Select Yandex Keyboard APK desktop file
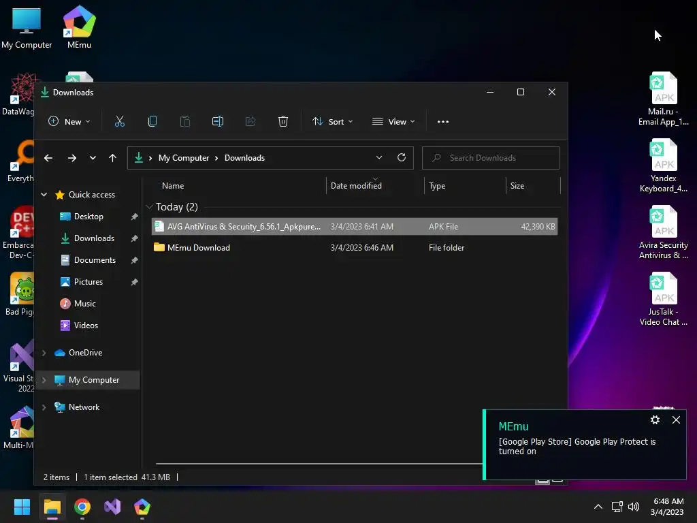The height and width of the screenshot is (523, 697). coord(663,165)
